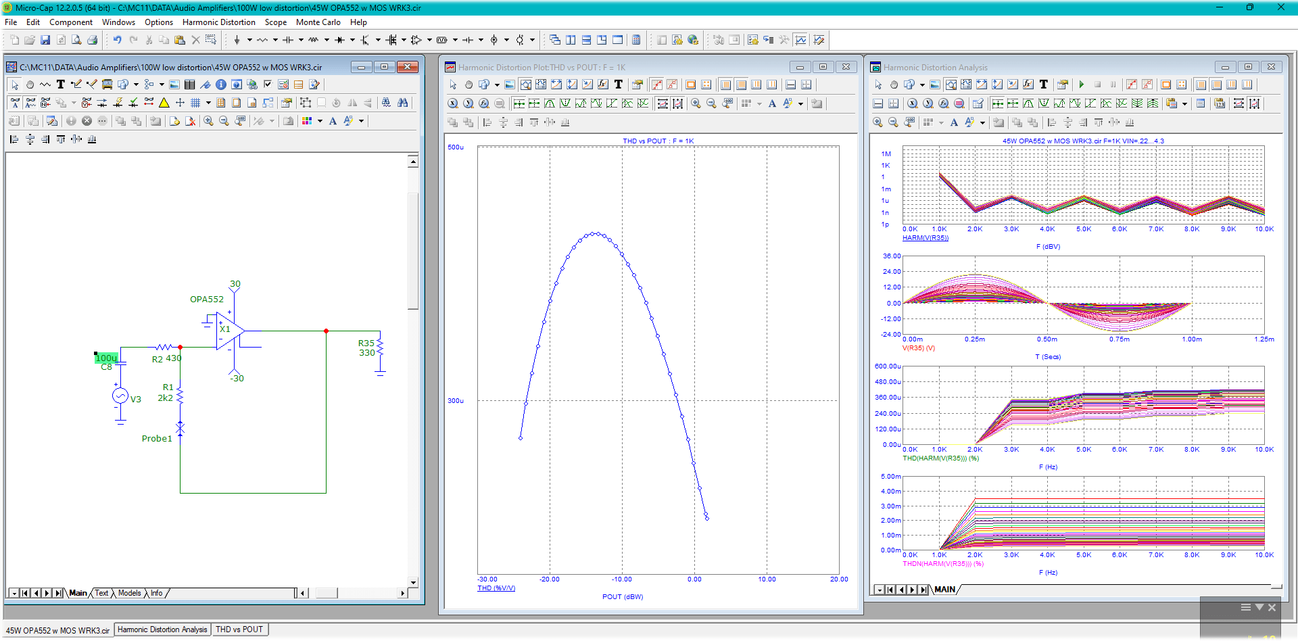Switch to the Models tab in schematic window

[x=130, y=593]
